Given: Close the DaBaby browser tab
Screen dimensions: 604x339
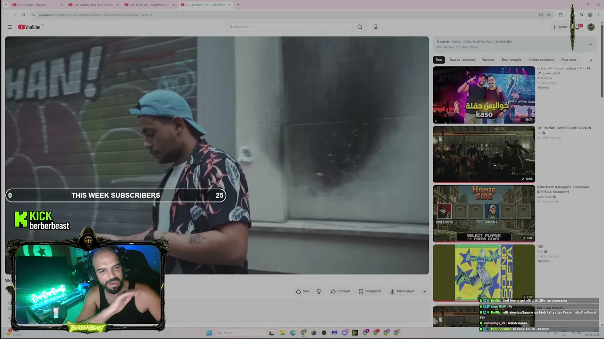Looking at the screenshot, I should tap(117, 5).
